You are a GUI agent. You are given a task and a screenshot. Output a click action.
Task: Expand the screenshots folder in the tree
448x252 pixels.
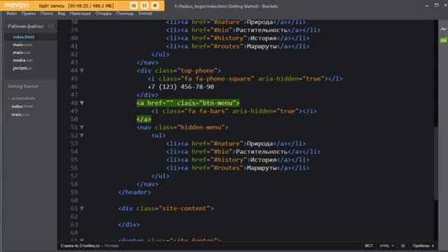22,98
